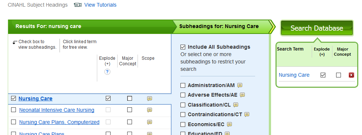
Task: Open scope note for Neonatal Intensive Care Nursing
Action: click(150, 110)
